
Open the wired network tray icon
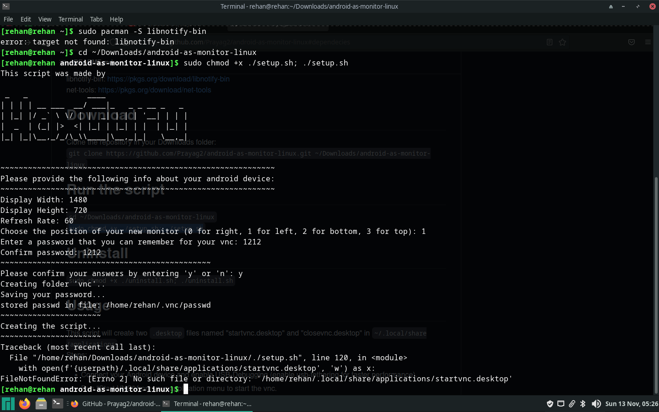561,404
